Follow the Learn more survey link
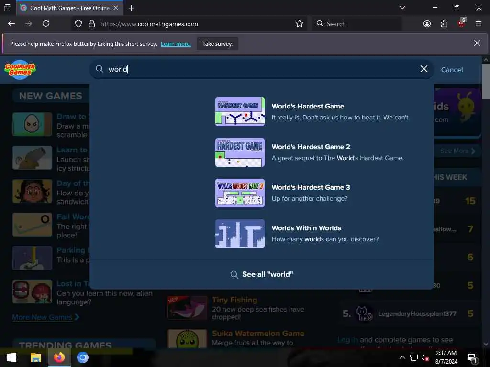 [176, 44]
